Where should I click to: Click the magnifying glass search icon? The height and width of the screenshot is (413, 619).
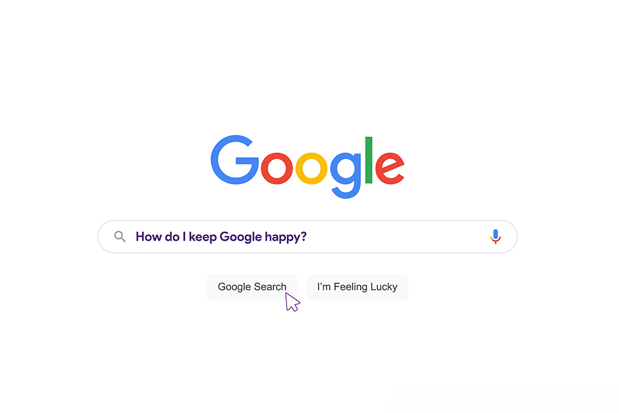120,236
